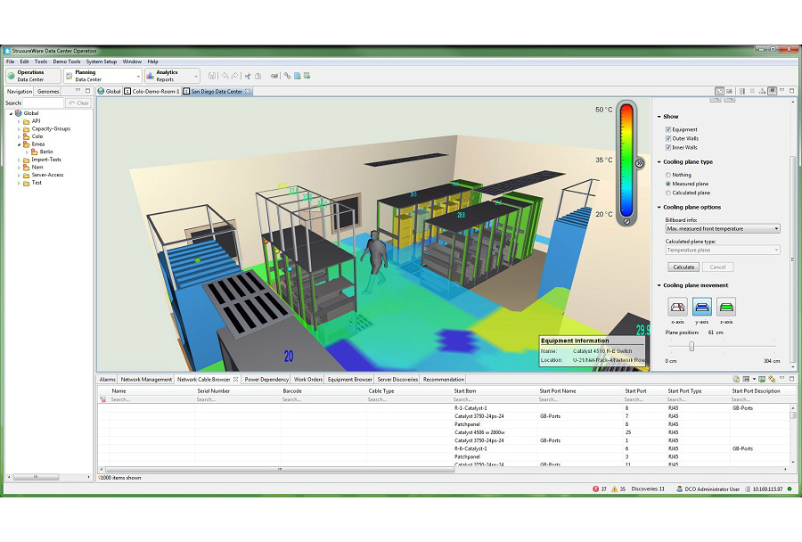802x542 pixels.
Task: Click the 3D globe view icon in the editor toolbar
Action: click(x=773, y=91)
